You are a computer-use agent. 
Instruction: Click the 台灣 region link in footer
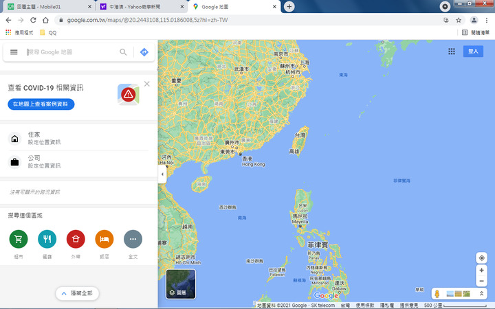(345, 306)
